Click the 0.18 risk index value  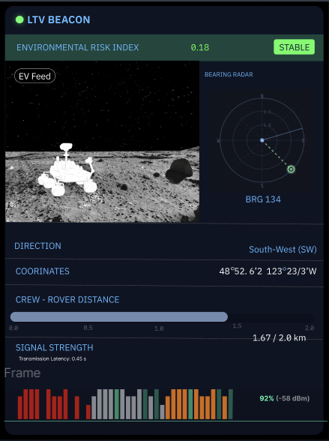click(x=200, y=47)
